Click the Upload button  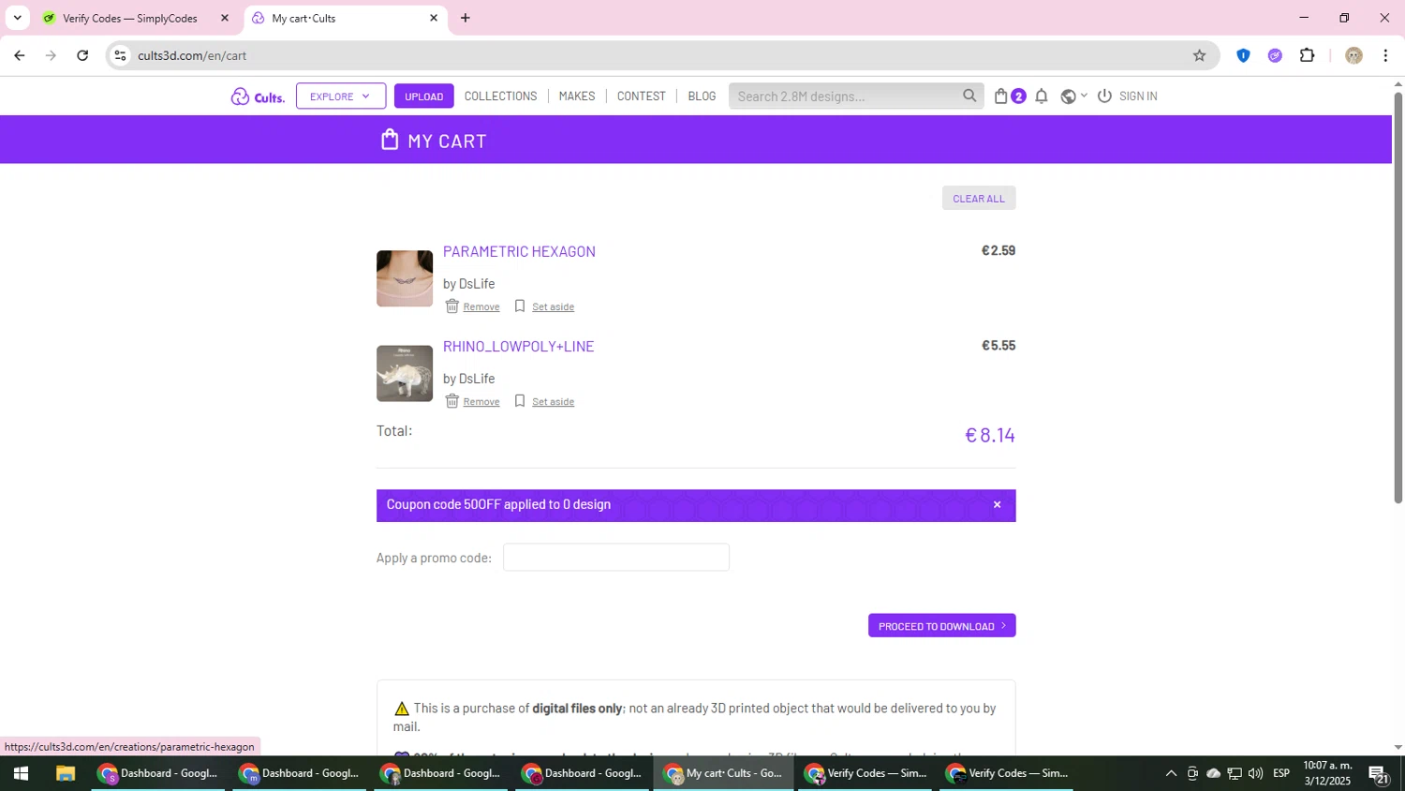point(423,96)
